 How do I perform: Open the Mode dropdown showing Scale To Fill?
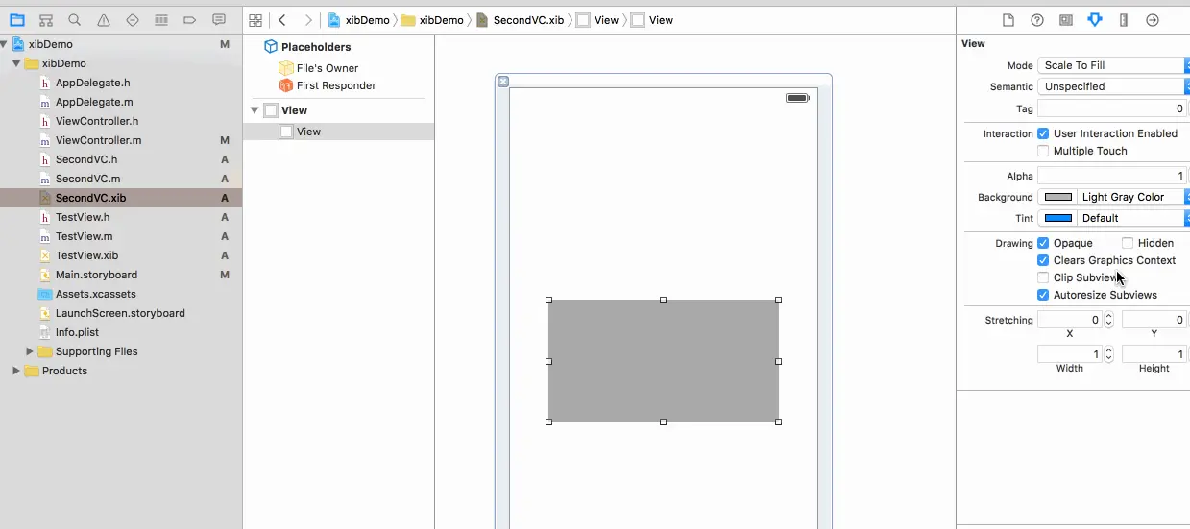tap(1113, 65)
